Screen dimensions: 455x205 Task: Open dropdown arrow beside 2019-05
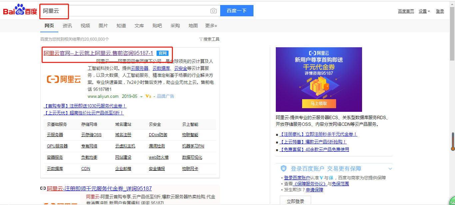[141, 97]
